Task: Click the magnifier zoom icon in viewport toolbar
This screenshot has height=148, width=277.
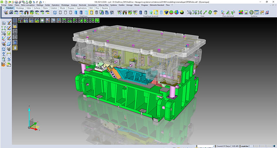Action: [53, 20]
